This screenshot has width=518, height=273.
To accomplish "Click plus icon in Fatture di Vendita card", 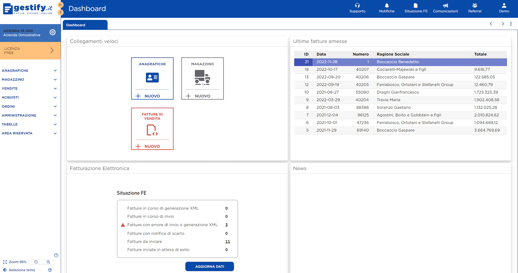I will 138,146.
